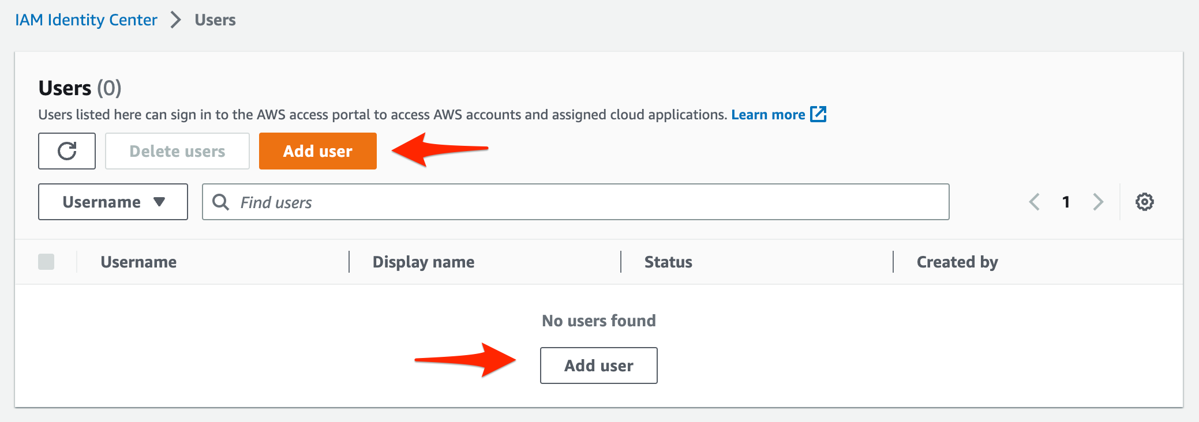Viewport: 1199px width, 422px height.
Task: Navigate to IAM Identity Center breadcrumb
Action: [x=86, y=20]
